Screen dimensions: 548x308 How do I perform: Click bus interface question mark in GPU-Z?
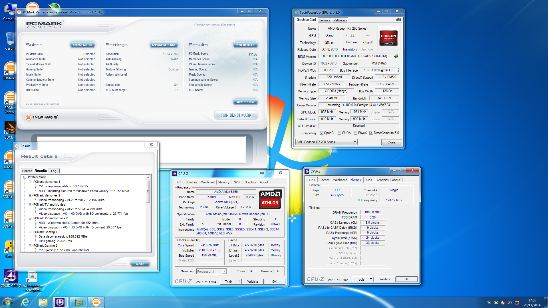[398, 70]
